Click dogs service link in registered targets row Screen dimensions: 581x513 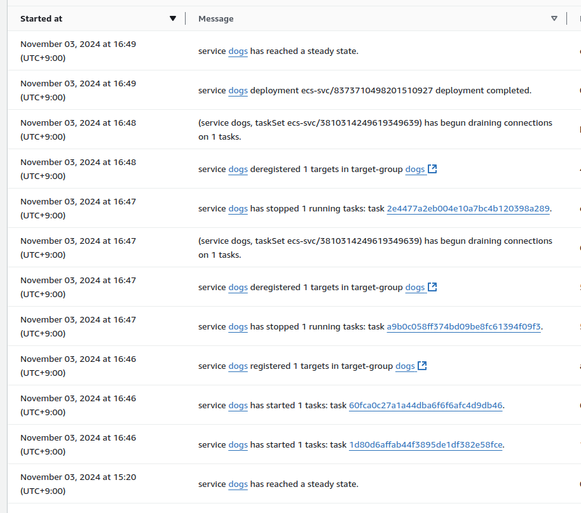coord(238,366)
